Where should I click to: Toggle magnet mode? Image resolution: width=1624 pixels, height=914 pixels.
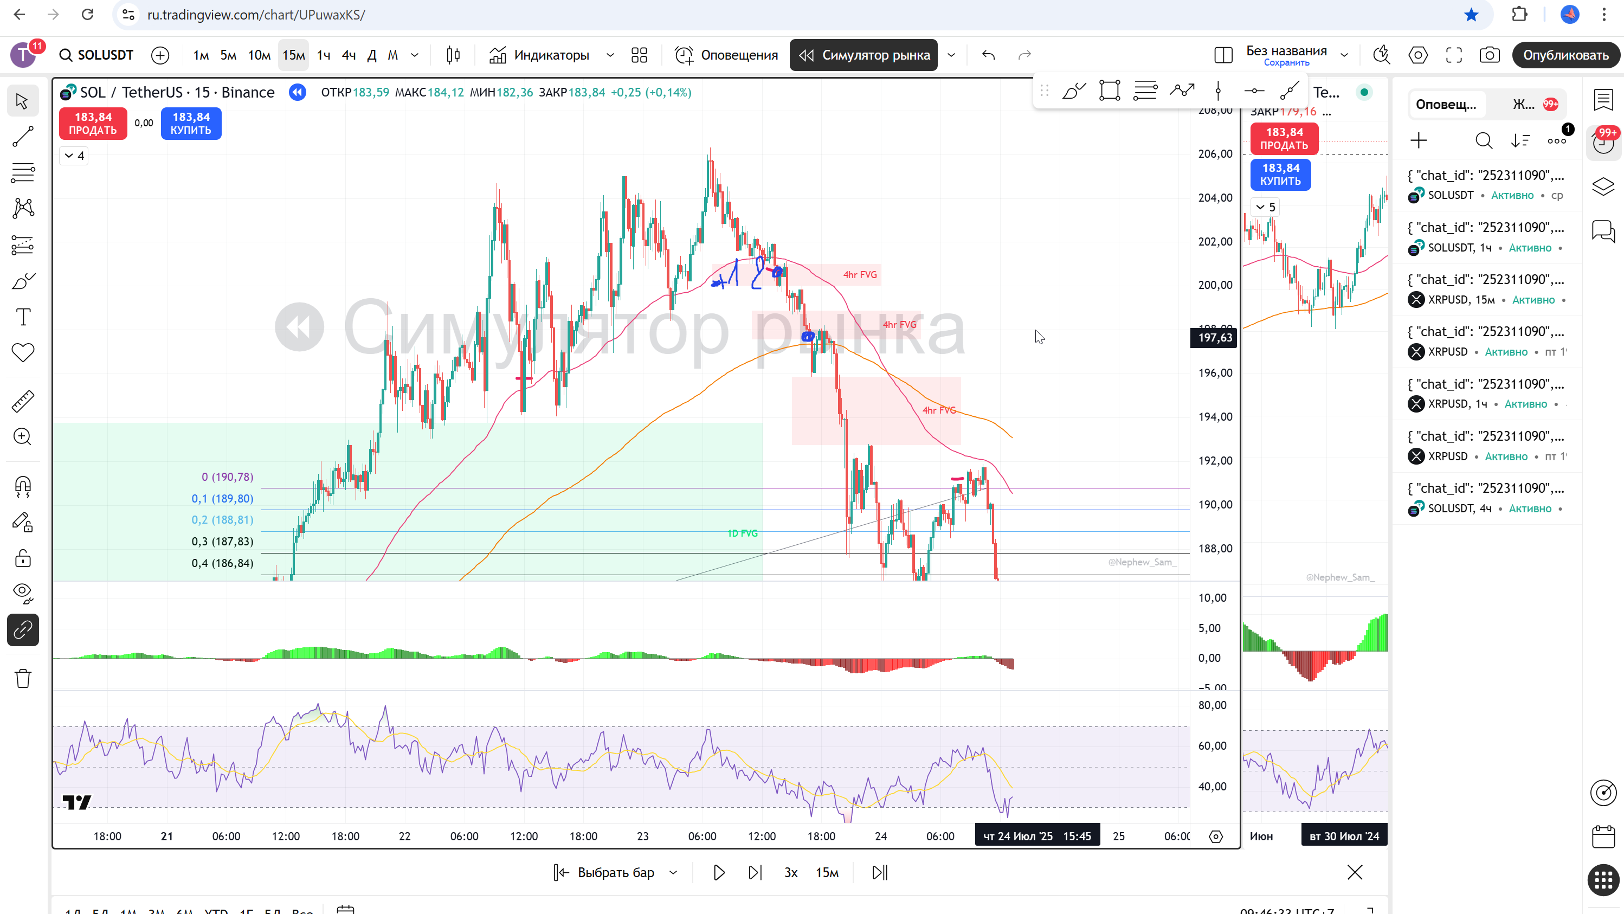(x=23, y=486)
